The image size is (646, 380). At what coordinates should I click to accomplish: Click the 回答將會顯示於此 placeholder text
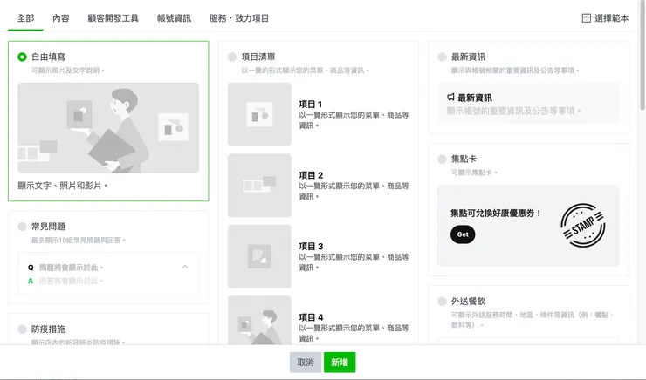71,281
